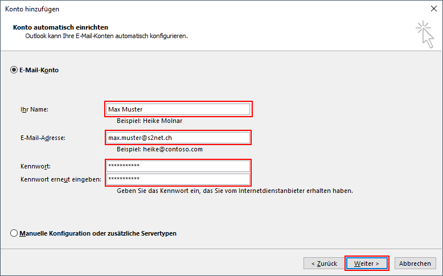The image size is (443, 276).
Task: Click the "Ihr Name:" label
Action: [34, 109]
